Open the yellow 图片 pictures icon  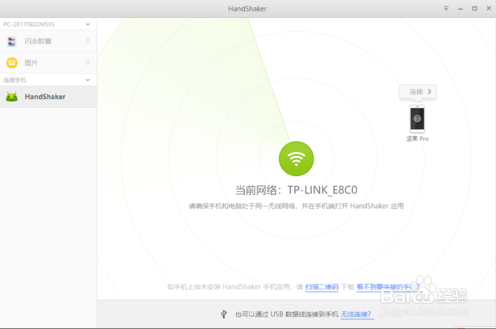point(12,63)
